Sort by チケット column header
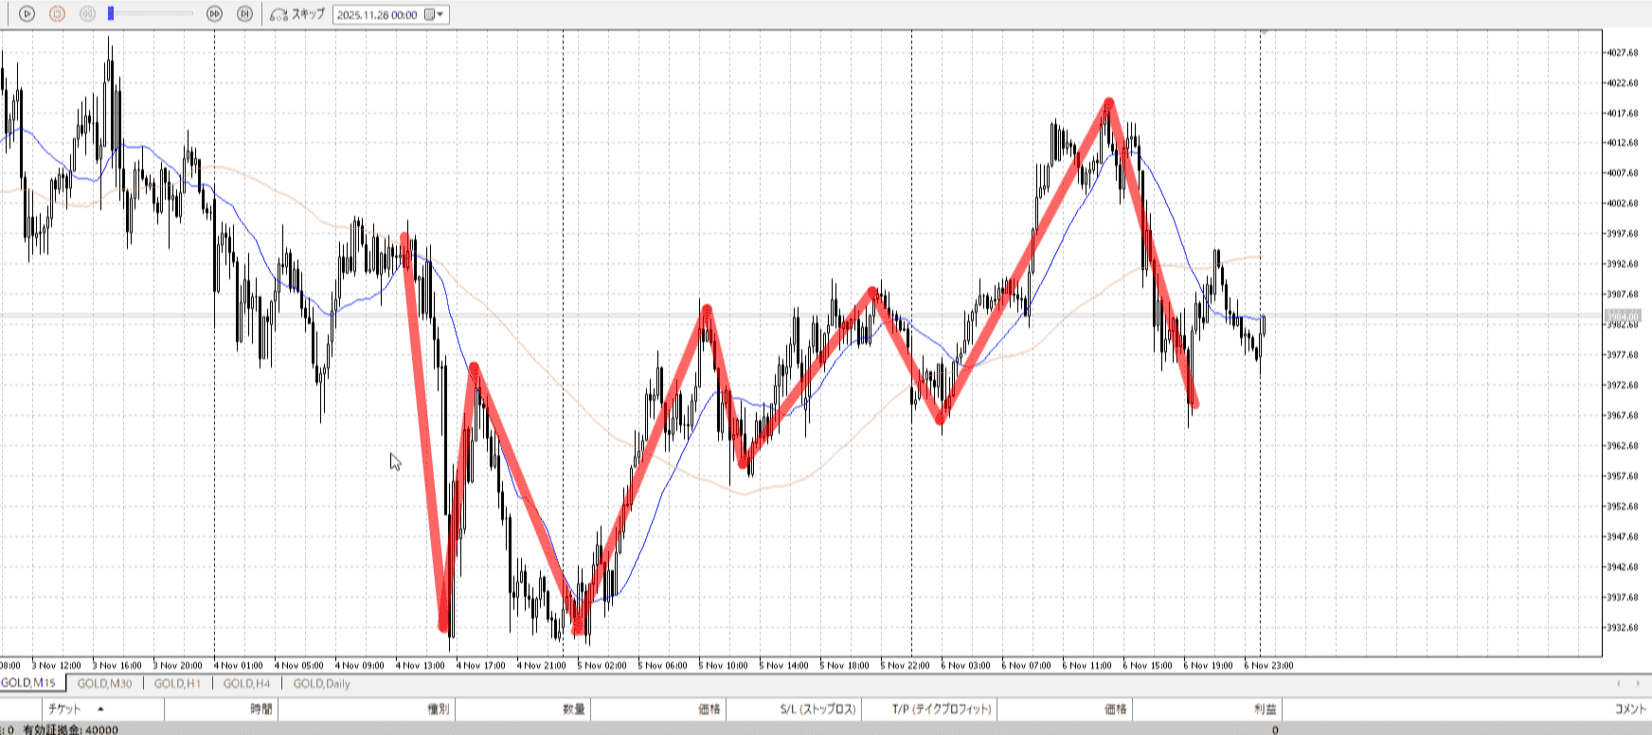This screenshot has height=735, width=1652. tap(65, 708)
